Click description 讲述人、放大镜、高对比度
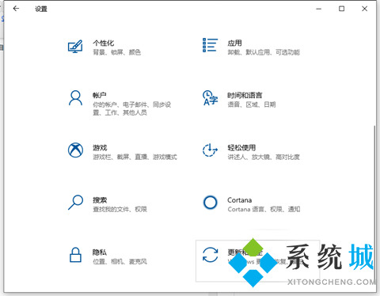The image size is (380, 296). coord(264,157)
